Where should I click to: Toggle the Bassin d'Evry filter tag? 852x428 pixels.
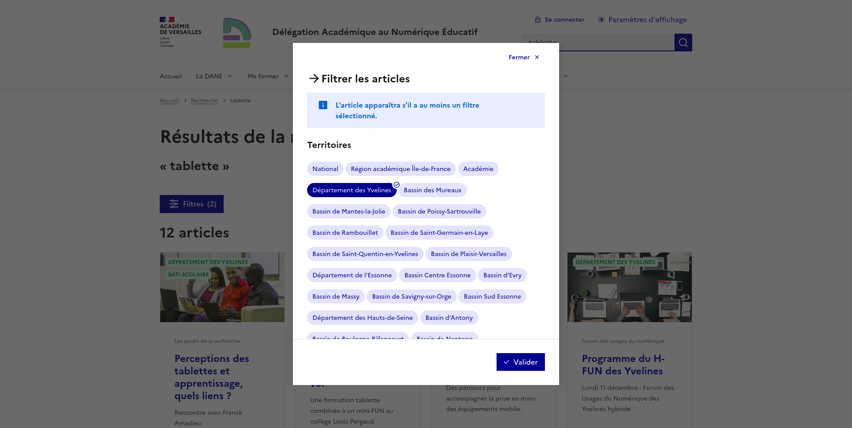tap(502, 275)
